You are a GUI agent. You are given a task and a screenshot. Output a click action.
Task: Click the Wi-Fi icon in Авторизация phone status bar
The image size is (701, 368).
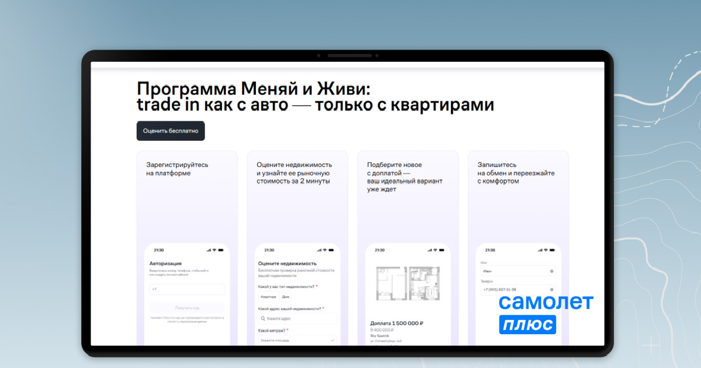tap(214, 250)
